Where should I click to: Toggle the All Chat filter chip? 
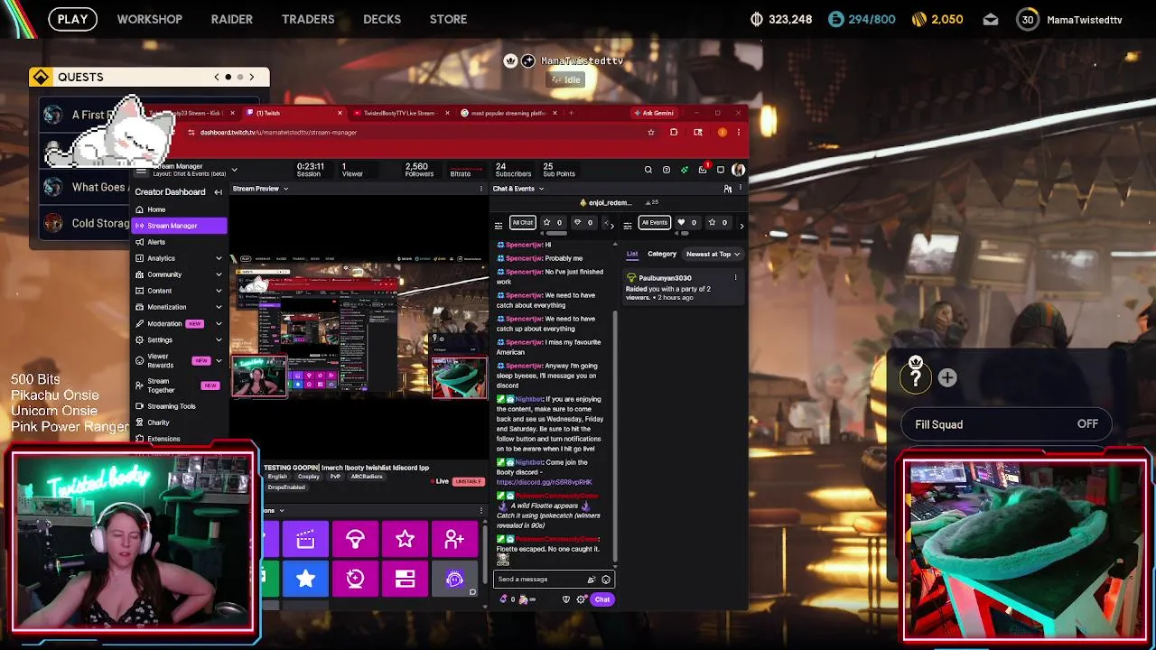tap(523, 223)
